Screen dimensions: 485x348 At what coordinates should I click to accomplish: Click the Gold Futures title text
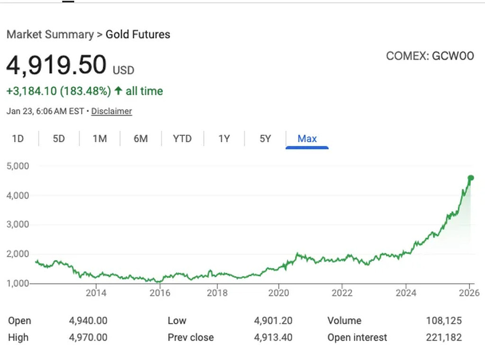(x=138, y=35)
